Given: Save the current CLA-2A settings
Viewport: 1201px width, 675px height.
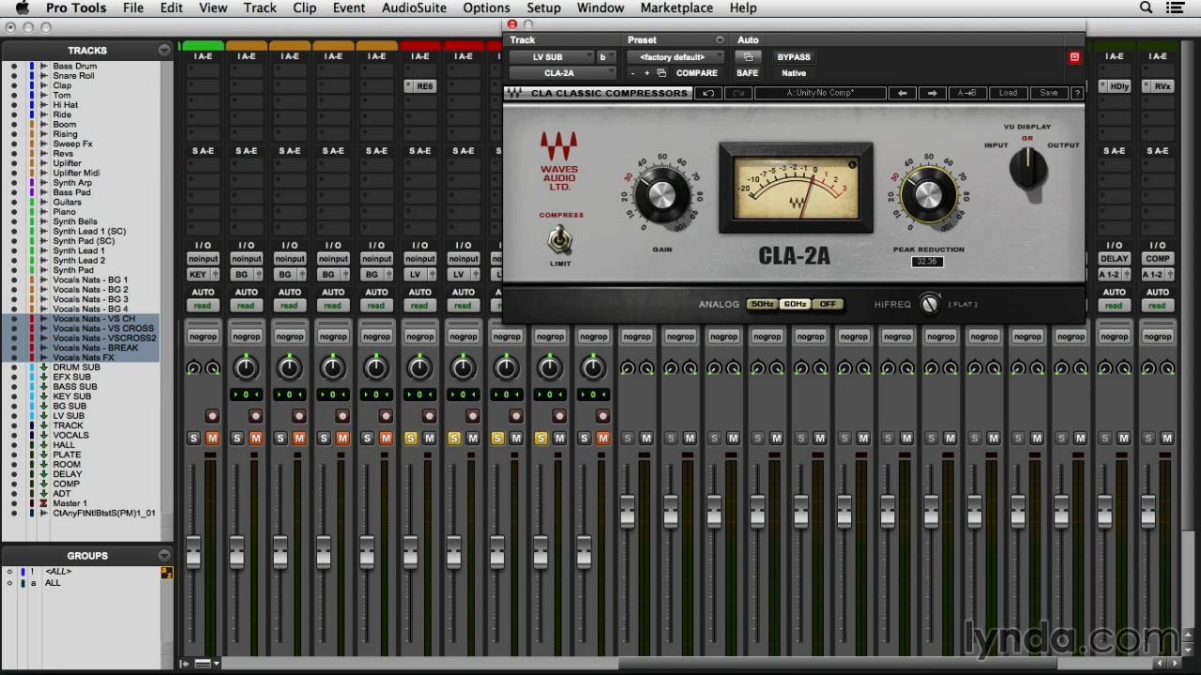Looking at the screenshot, I should point(1048,93).
